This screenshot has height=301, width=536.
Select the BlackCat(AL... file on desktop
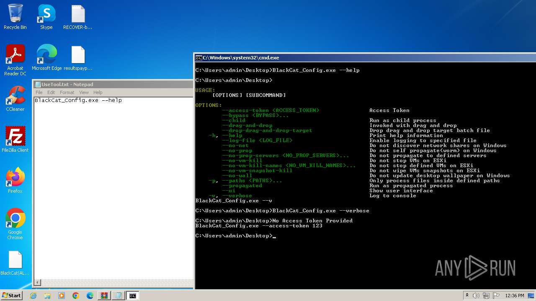pos(15,263)
